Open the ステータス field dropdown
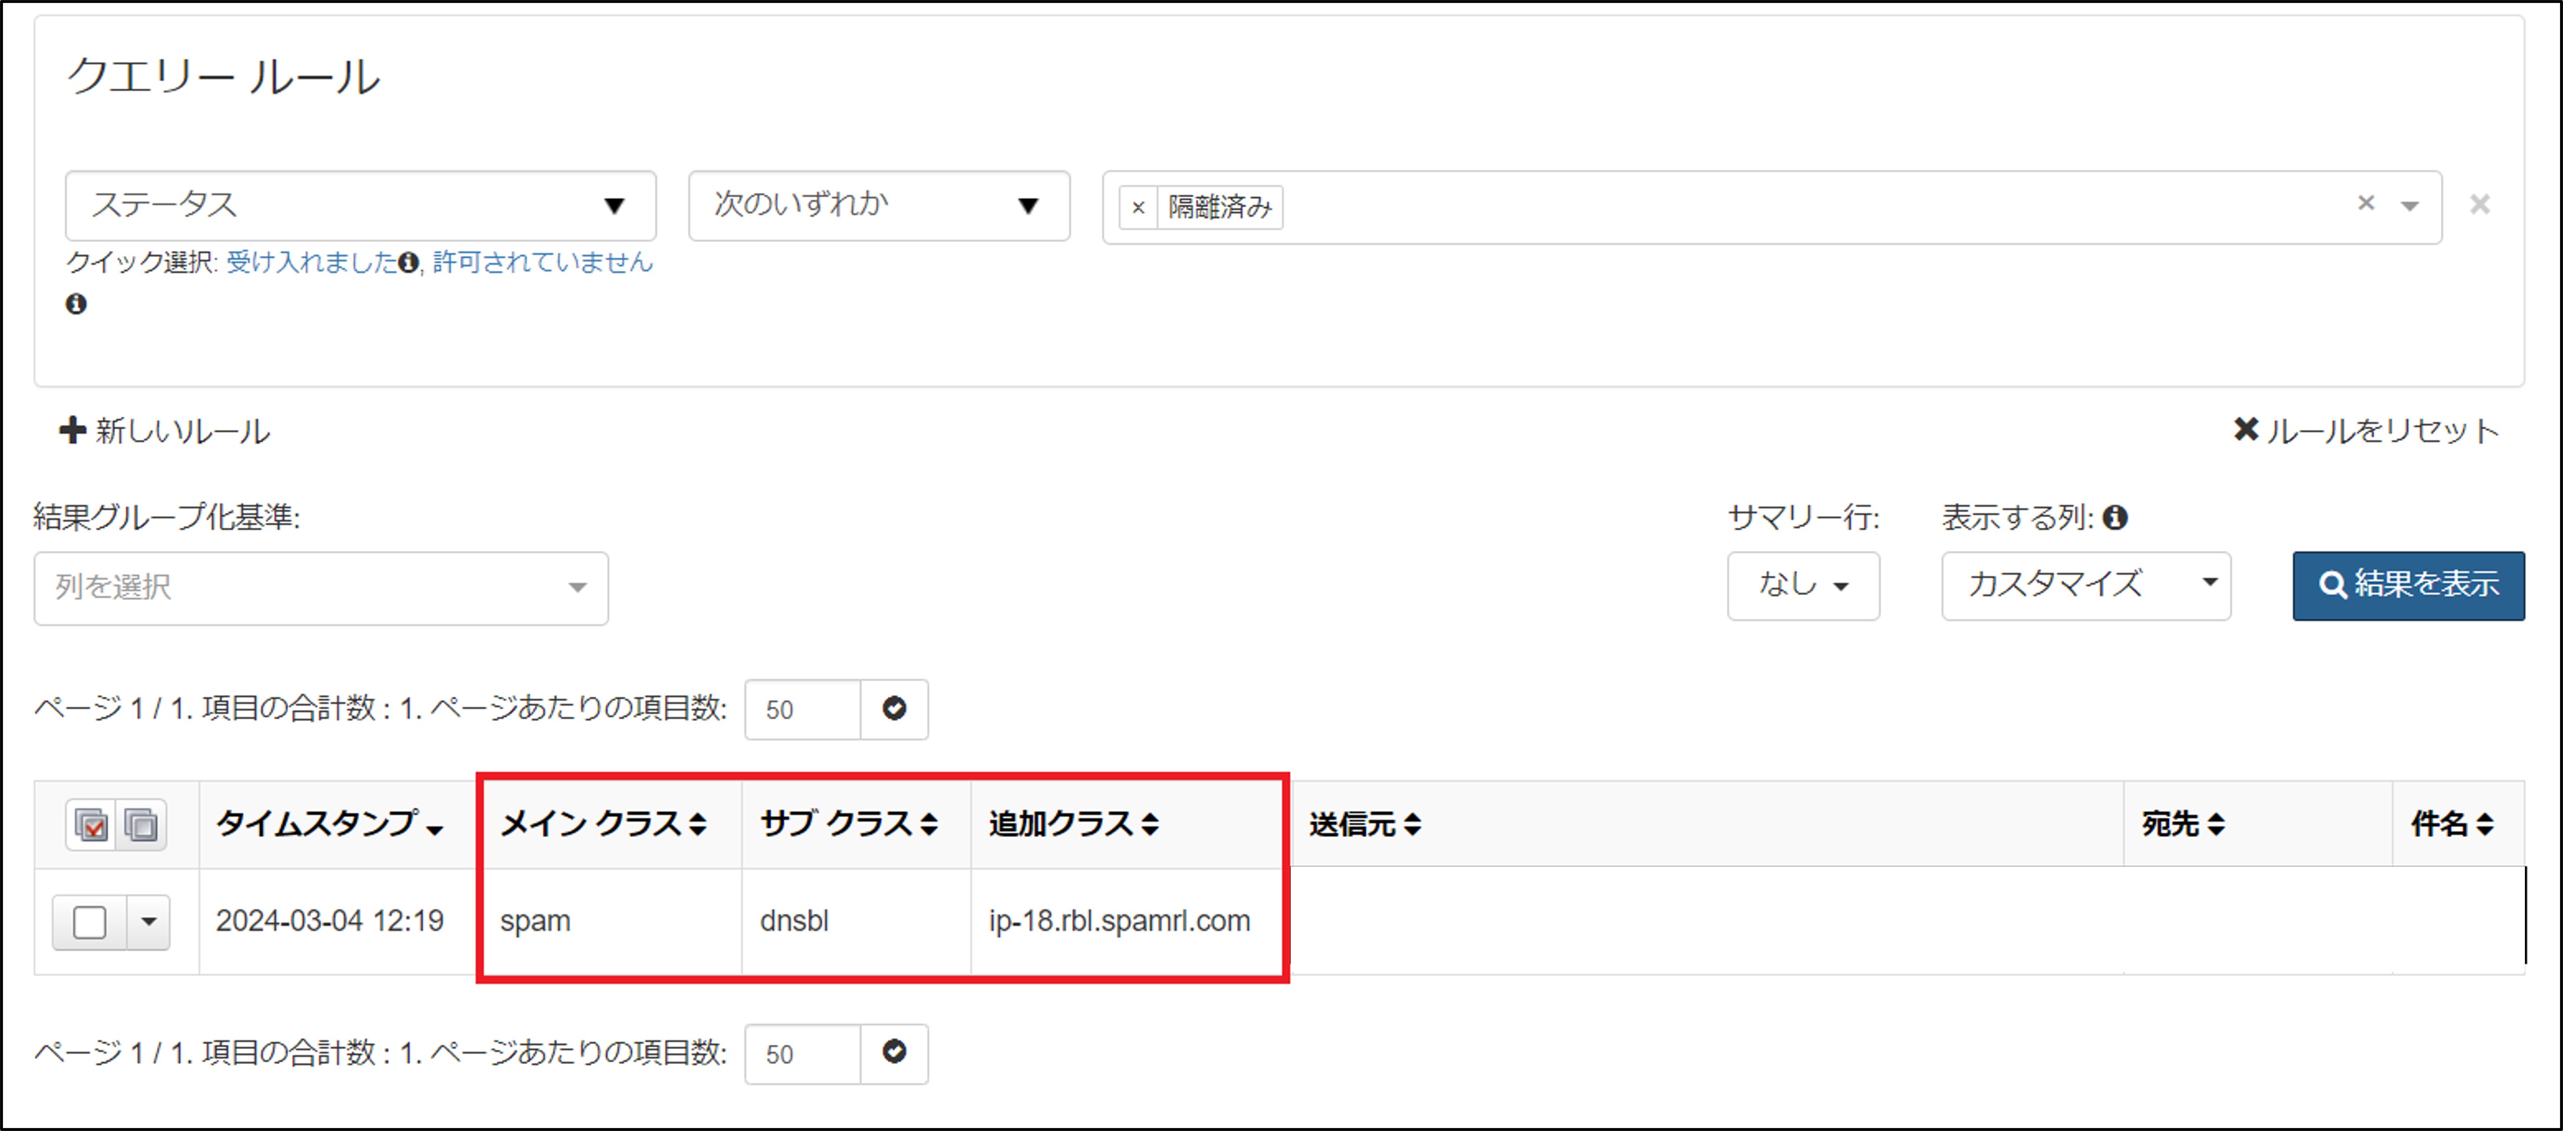The width and height of the screenshot is (2563, 1131). click(x=360, y=206)
